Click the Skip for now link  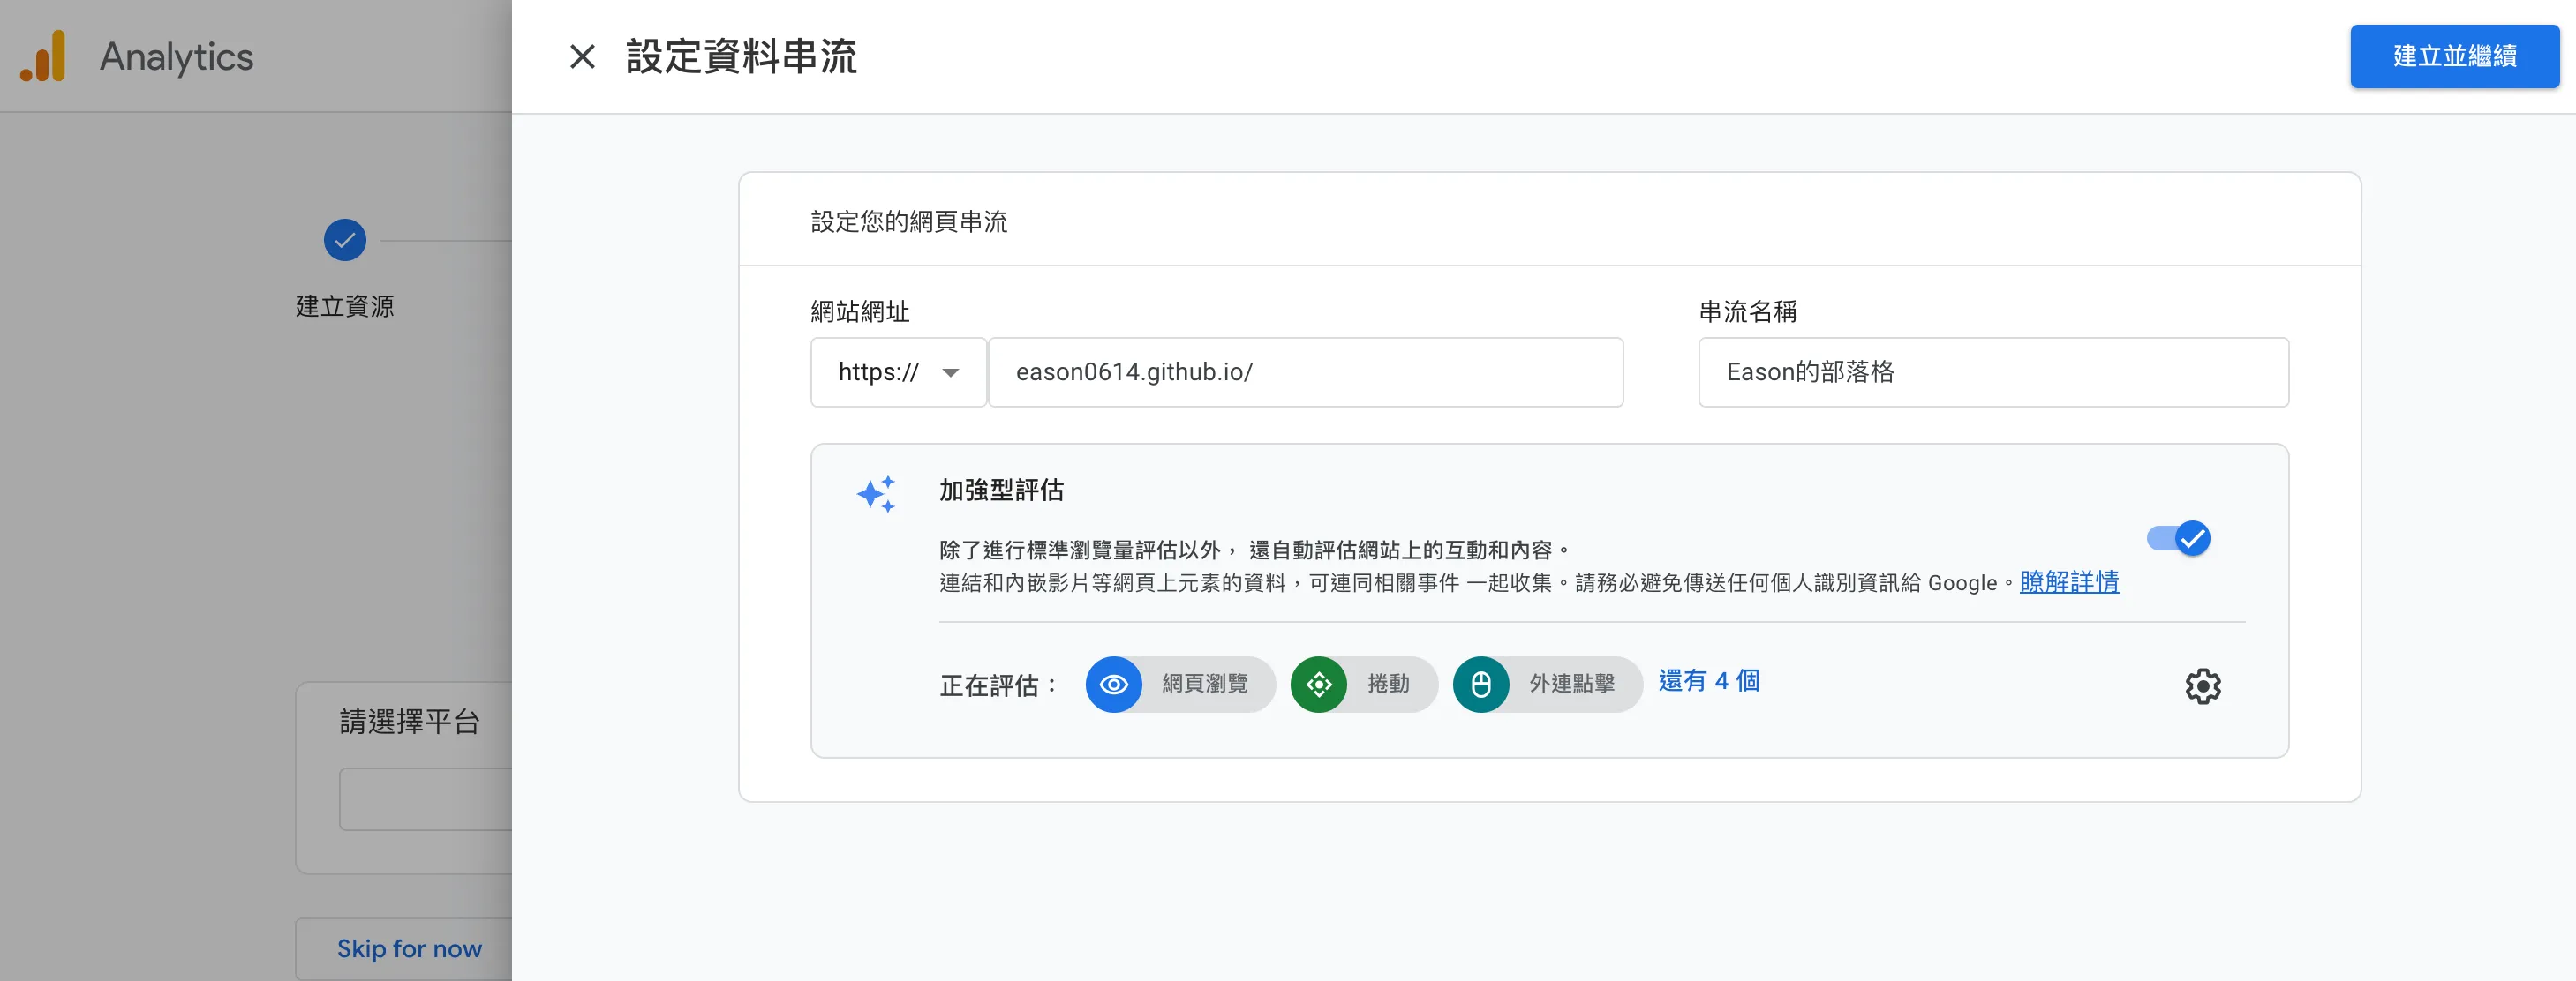409,948
